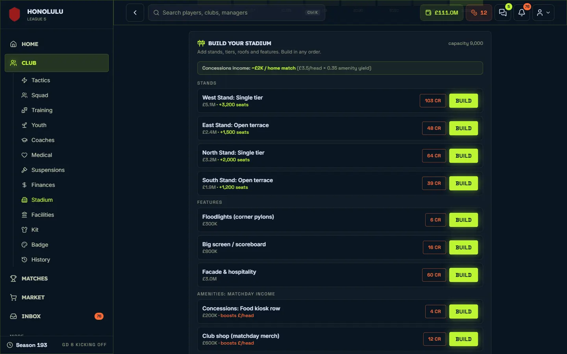The width and height of the screenshot is (567, 354).
Task: Click the 12 credits coin button
Action: tap(479, 13)
